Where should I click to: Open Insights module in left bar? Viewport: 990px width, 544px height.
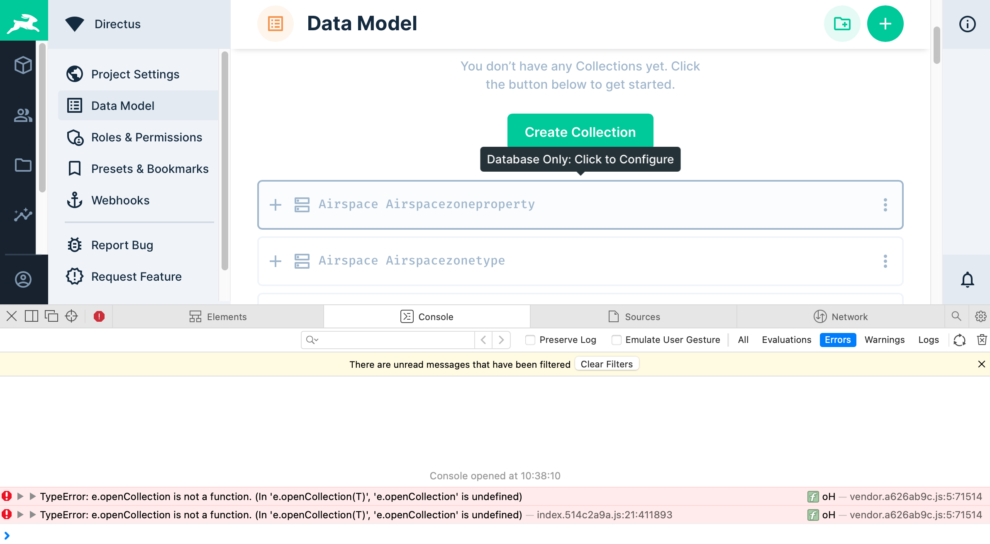pyautogui.click(x=23, y=214)
